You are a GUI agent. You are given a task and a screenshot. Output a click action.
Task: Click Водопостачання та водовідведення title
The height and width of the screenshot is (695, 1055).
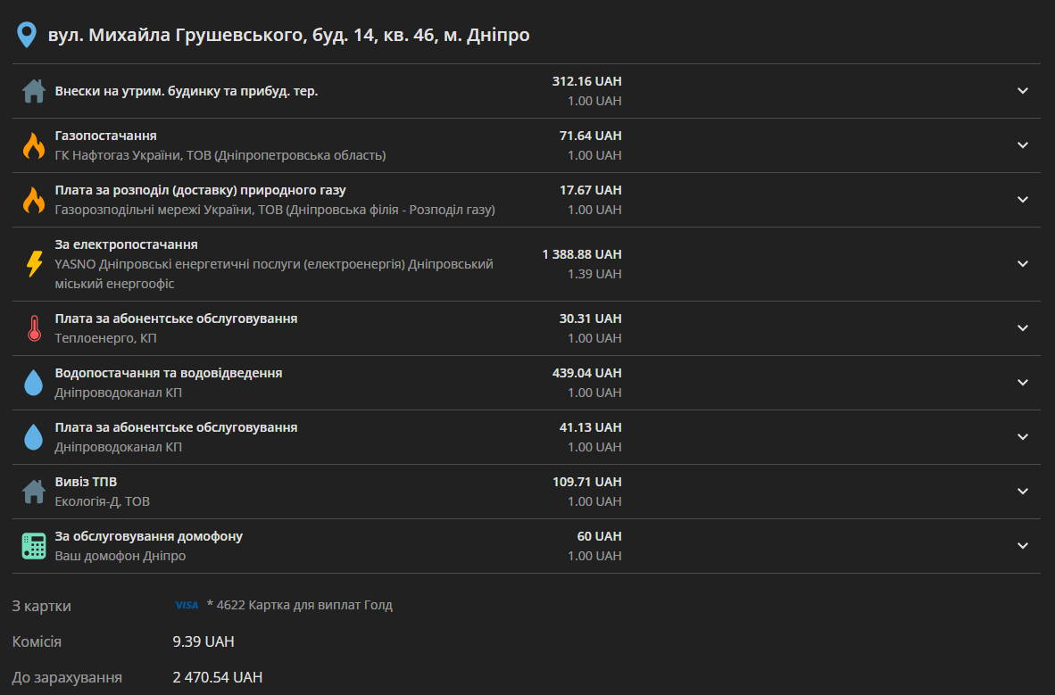point(168,373)
